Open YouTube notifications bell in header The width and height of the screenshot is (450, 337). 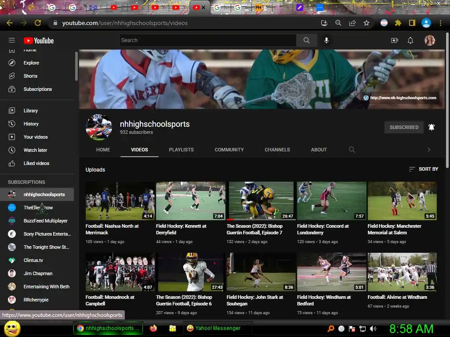coord(410,40)
